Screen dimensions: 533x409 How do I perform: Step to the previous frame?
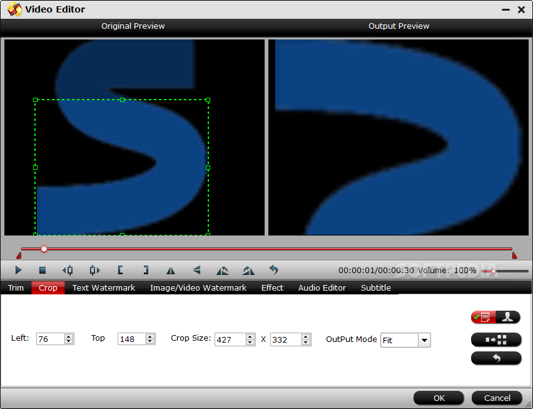(68, 270)
